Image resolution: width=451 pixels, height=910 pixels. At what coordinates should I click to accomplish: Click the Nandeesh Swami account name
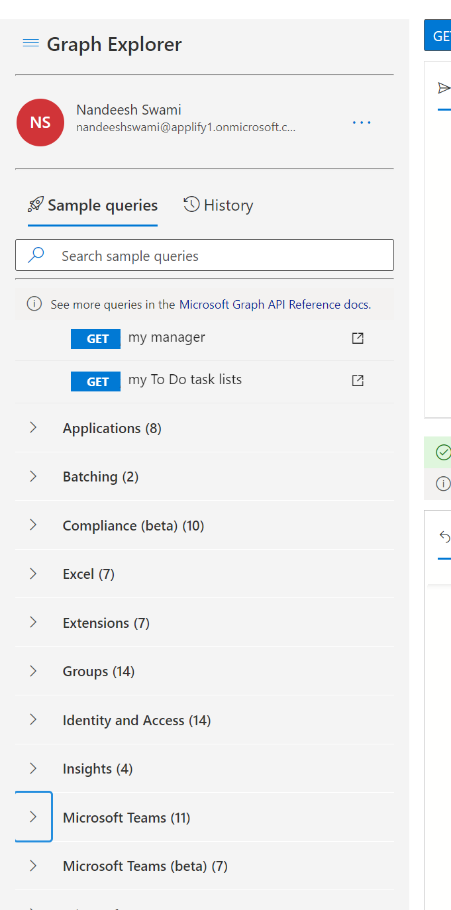(128, 110)
